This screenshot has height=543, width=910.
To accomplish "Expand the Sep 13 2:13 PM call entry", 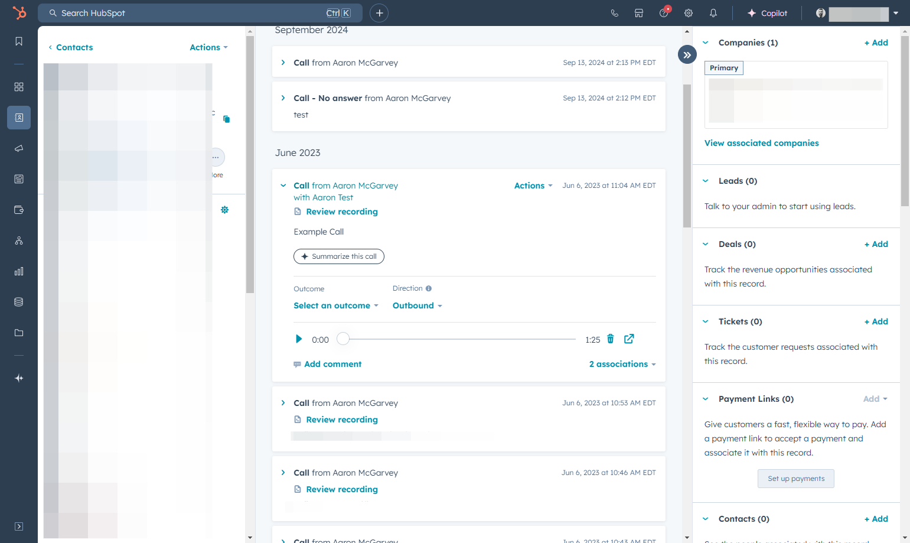I will coord(283,63).
